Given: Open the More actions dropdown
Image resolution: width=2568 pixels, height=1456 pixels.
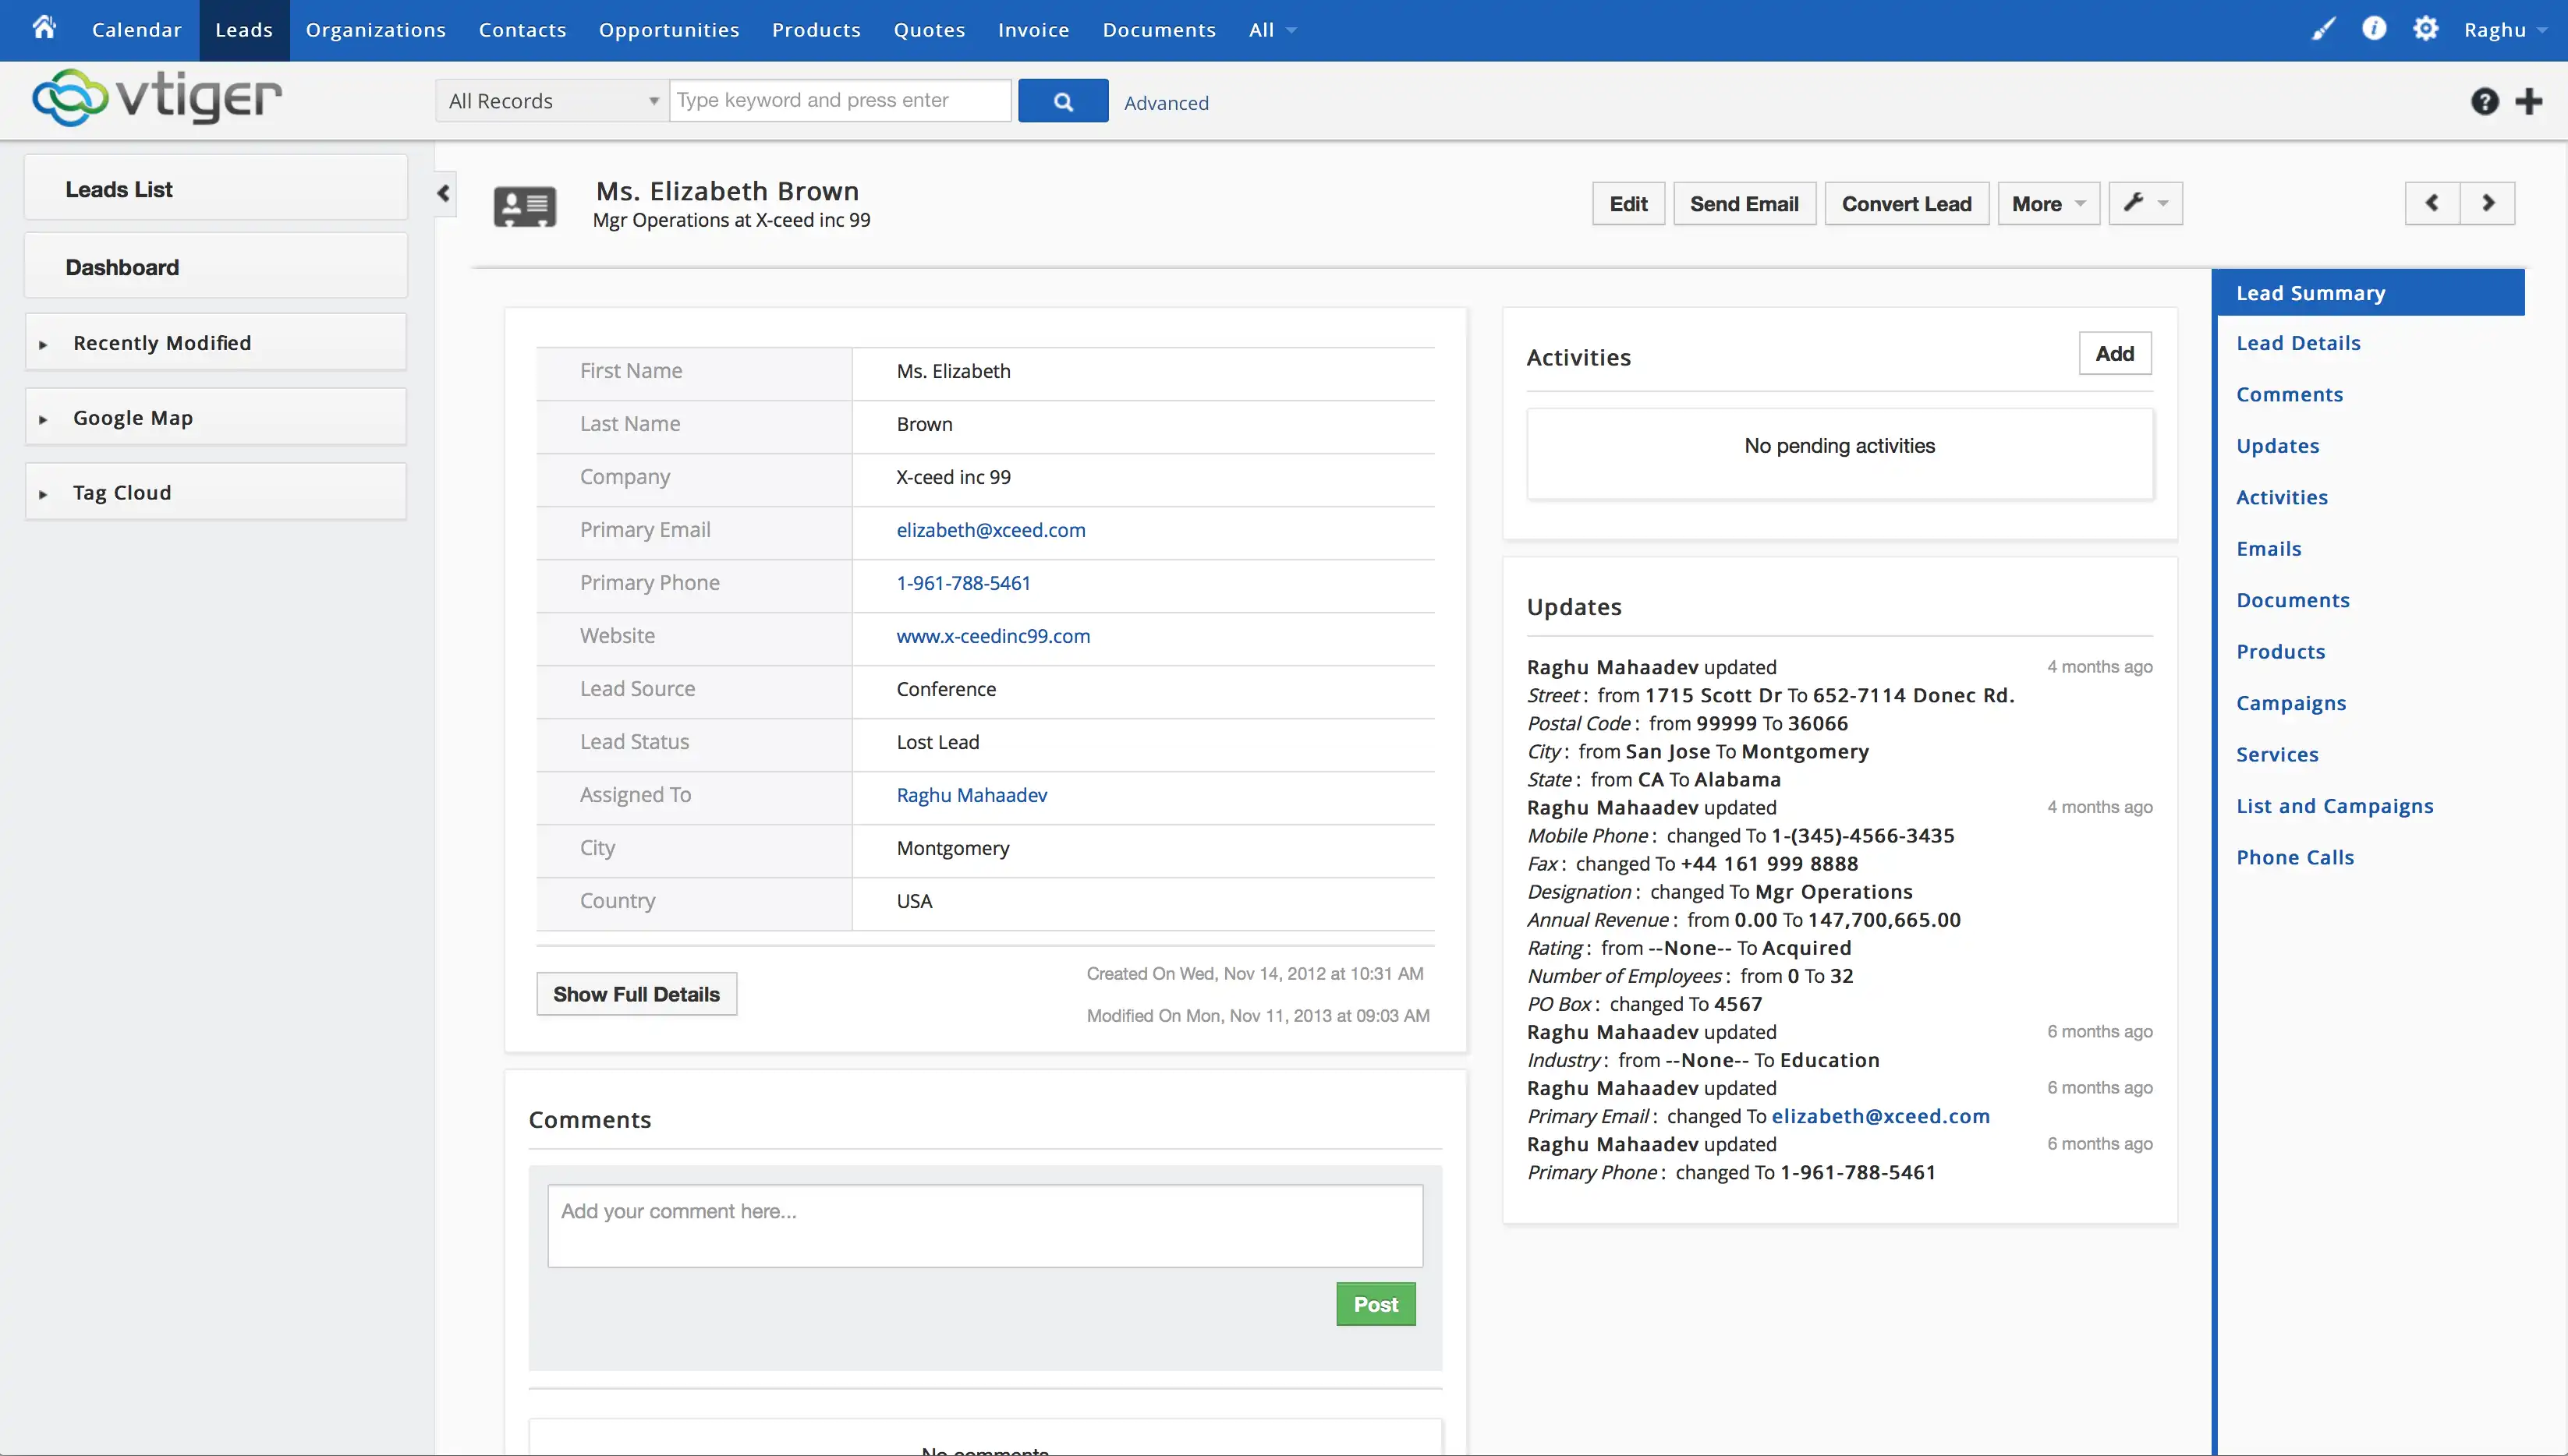Looking at the screenshot, I should pyautogui.click(x=2042, y=203).
